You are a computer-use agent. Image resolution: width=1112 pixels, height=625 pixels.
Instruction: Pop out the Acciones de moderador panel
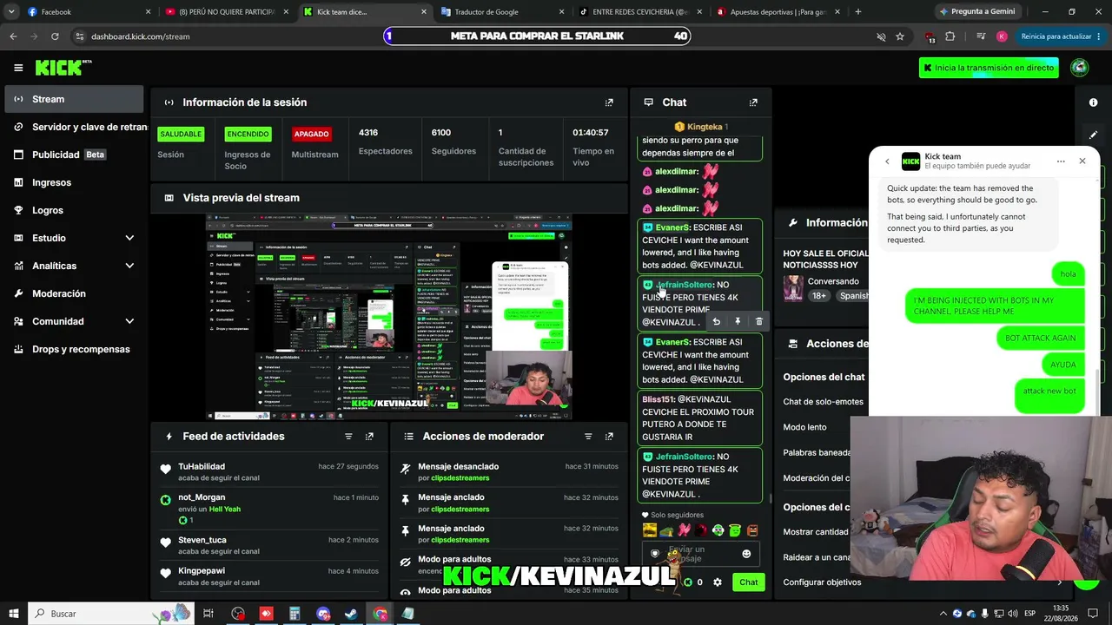[x=609, y=437]
